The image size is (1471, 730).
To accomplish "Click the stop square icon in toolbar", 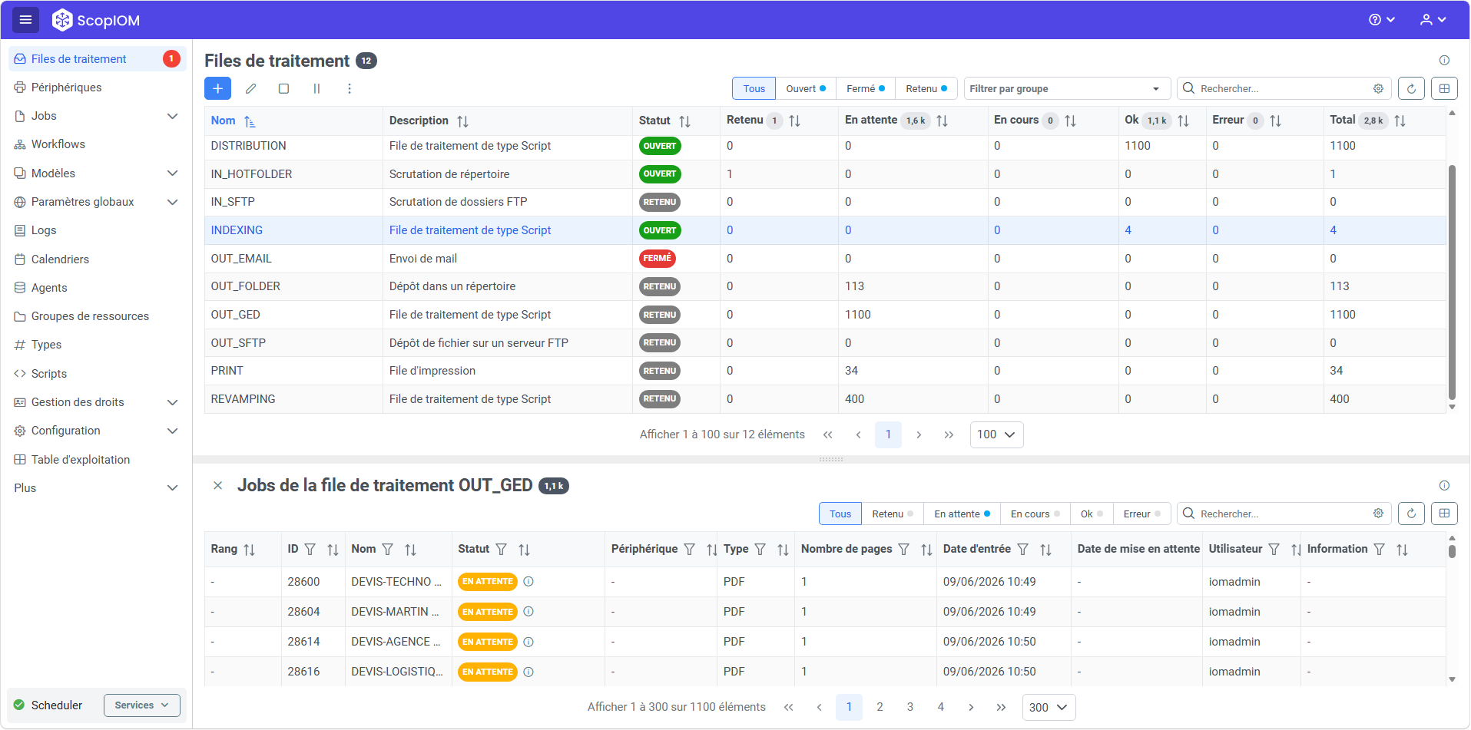I will tap(283, 88).
